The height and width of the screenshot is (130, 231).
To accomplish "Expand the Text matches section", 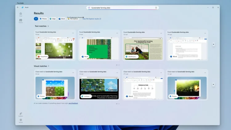I will (x=48, y=26).
